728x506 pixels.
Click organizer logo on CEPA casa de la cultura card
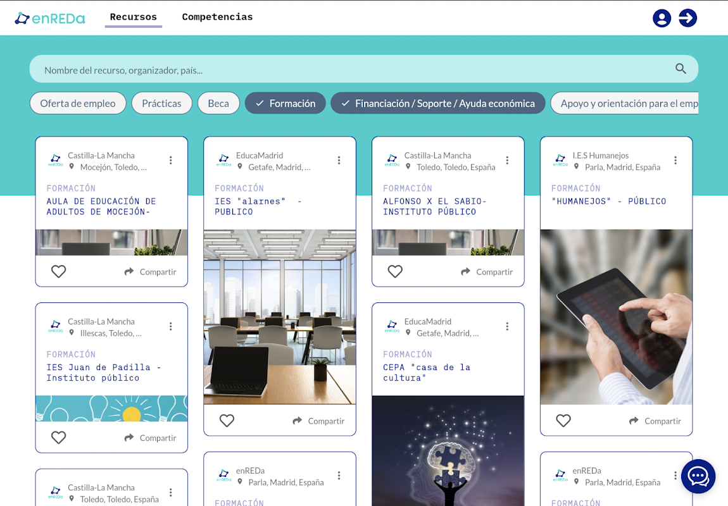(x=392, y=326)
